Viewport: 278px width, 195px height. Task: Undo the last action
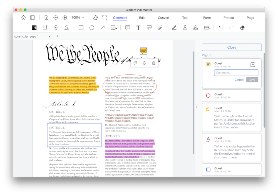click(221, 28)
